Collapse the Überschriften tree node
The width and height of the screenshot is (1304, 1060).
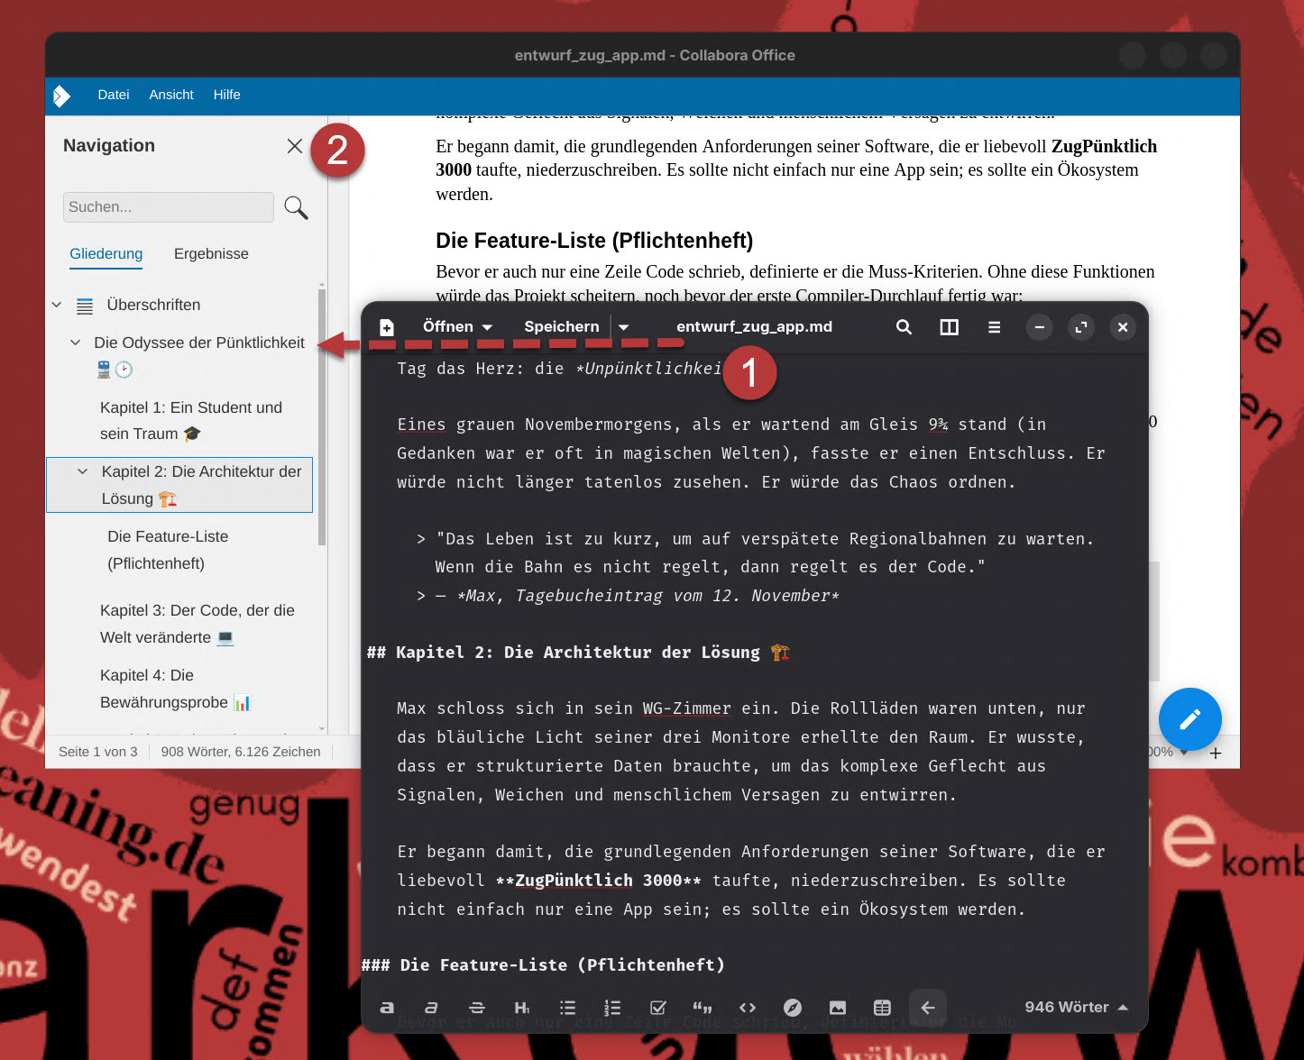point(57,305)
